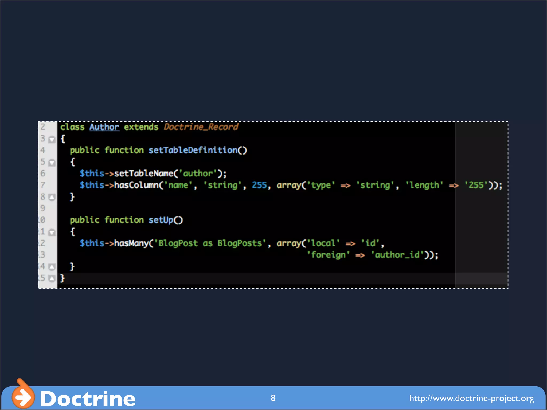547x410 pixels.
Task: Click the setTableDefinition function name
Action: tap(193, 150)
